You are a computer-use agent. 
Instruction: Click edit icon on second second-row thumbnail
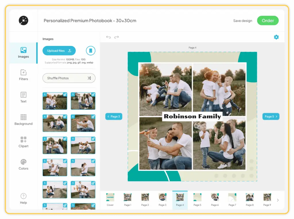point(93,117)
